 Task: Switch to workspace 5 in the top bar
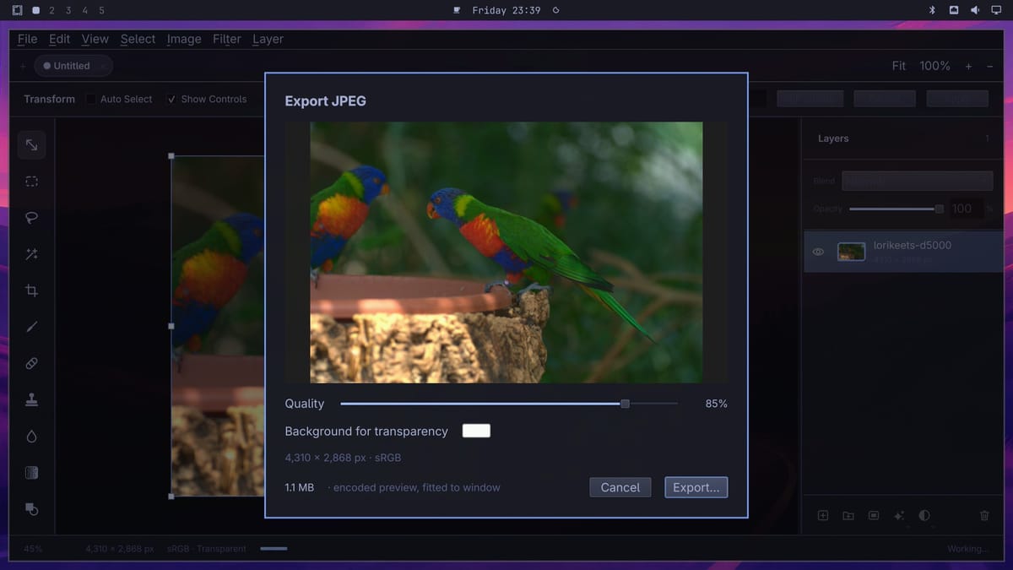(x=101, y=10)
